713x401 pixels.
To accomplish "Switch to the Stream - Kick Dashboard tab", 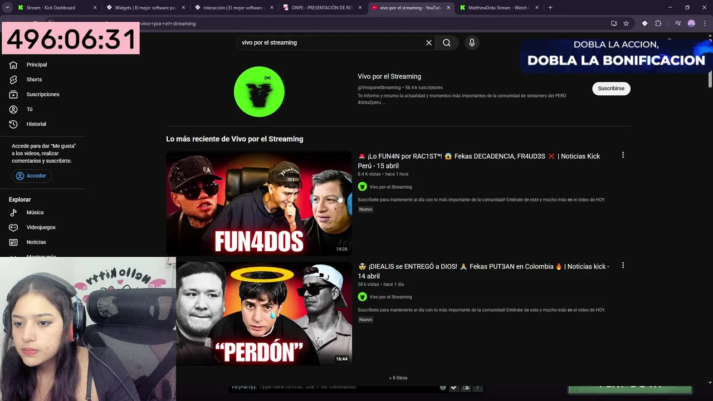I will pos(57,8).
